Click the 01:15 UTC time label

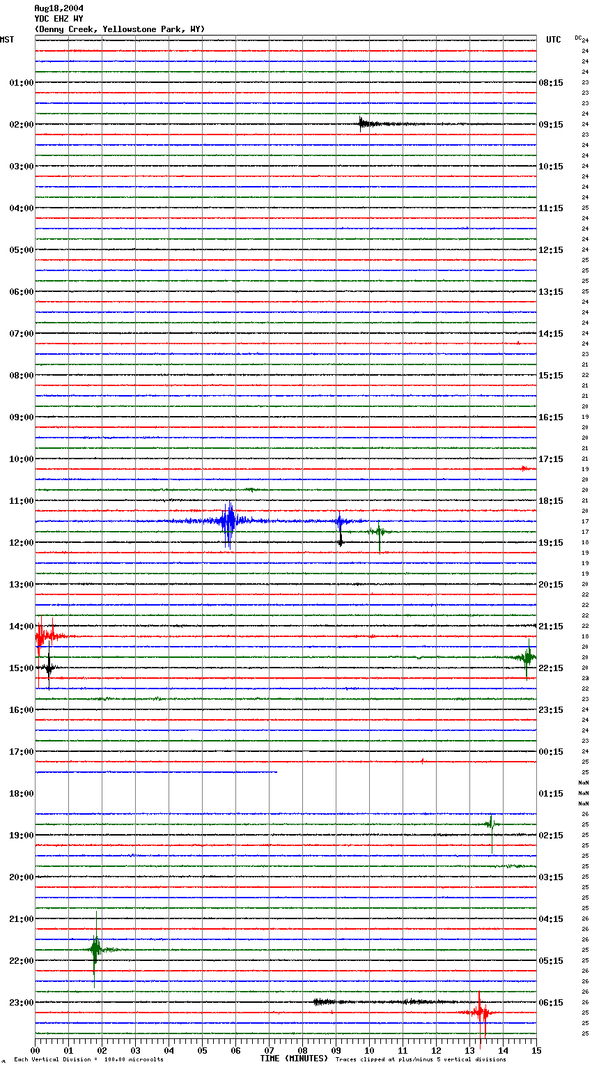click(x=551, y=794)
